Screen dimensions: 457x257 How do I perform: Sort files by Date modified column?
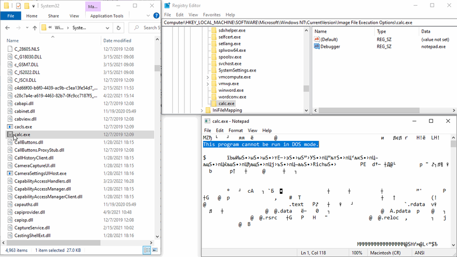117,40
